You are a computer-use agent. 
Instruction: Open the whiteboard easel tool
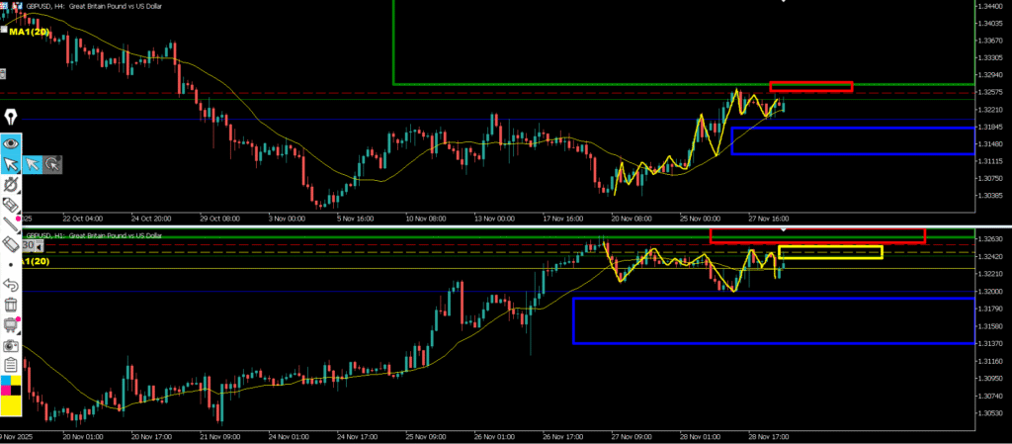(x=10, y=324)
